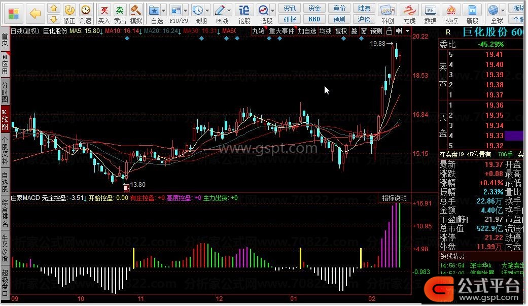Open the 个股资料 side tab
The height and width of the screenshot is (306, 528).
click(5, 150)
